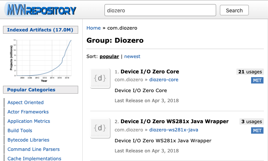The height and width of the screenshot is (161, 268).
Task: View the 21 usages badge
Action: 250,72
